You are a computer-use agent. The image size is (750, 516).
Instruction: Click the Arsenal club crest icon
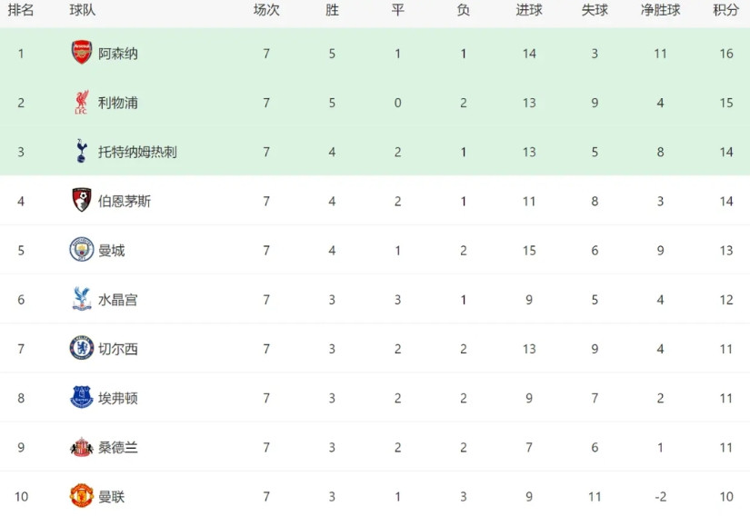coord(82,53)
